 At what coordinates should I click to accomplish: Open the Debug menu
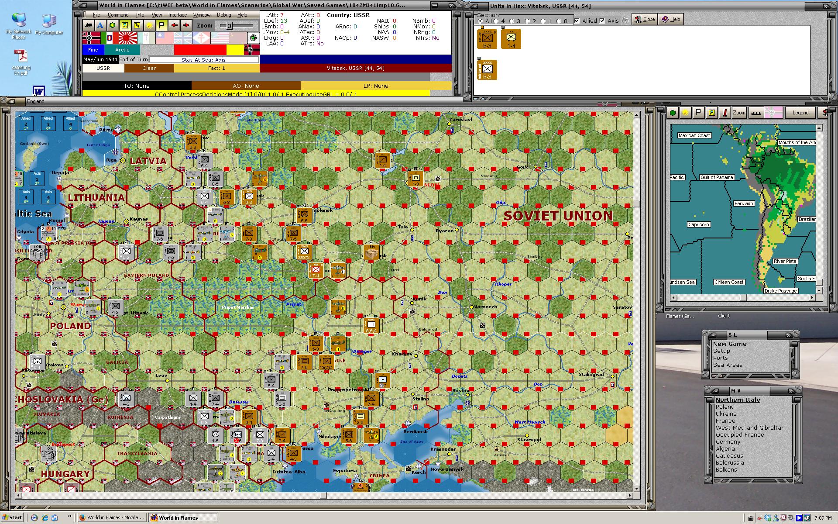coord(224,15)
